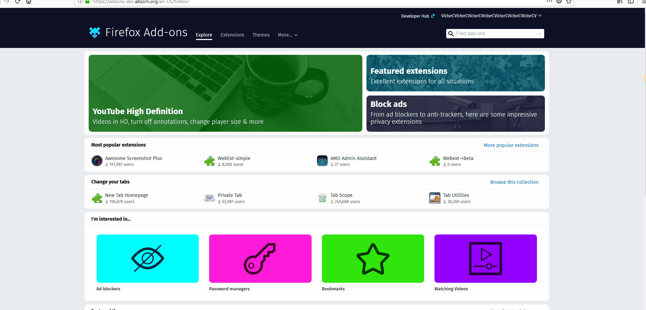
Task: Click the search magnifier icon
Action: tap(451, 34)
